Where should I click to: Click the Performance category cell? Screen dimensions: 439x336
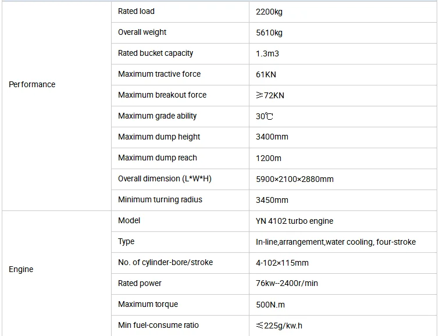(x=32, y=84)
